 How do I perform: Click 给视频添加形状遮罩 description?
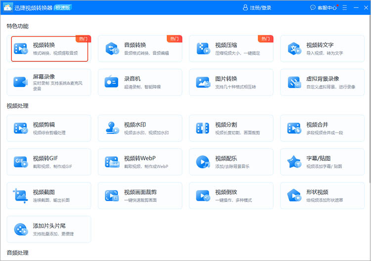coord(325,200)
